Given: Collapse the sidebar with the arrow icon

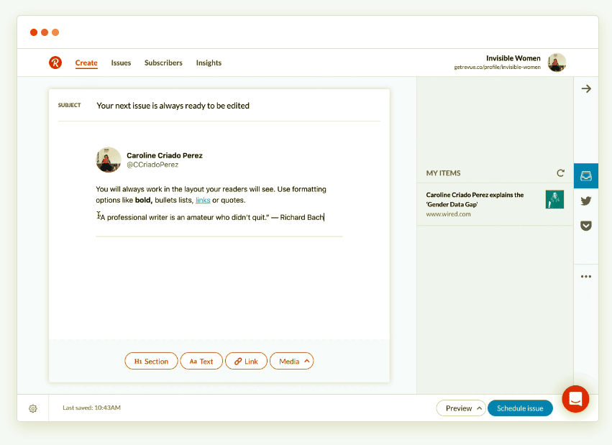Looking at the screenshot, I should click(x=586, y=89).
